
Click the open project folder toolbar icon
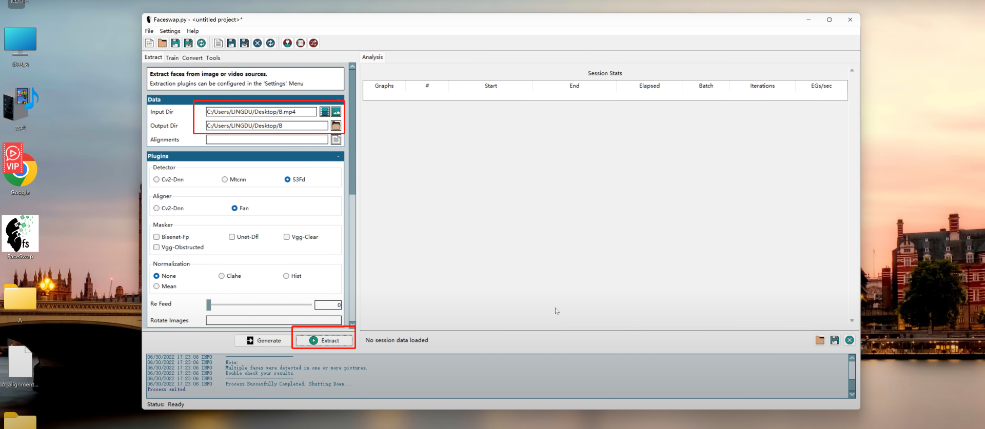point(162,43)
